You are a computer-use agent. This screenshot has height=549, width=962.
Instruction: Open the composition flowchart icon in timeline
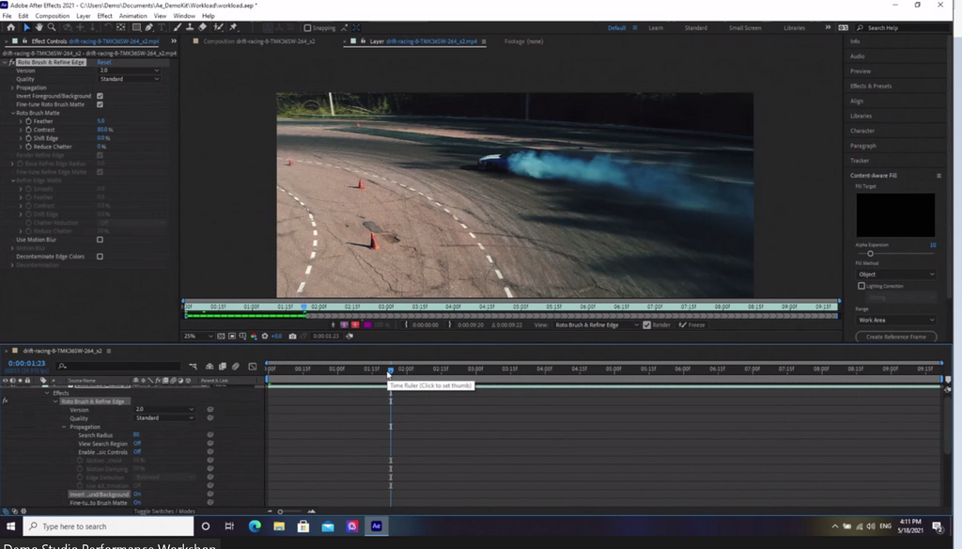pyautogui.click(x=193, y=367)
